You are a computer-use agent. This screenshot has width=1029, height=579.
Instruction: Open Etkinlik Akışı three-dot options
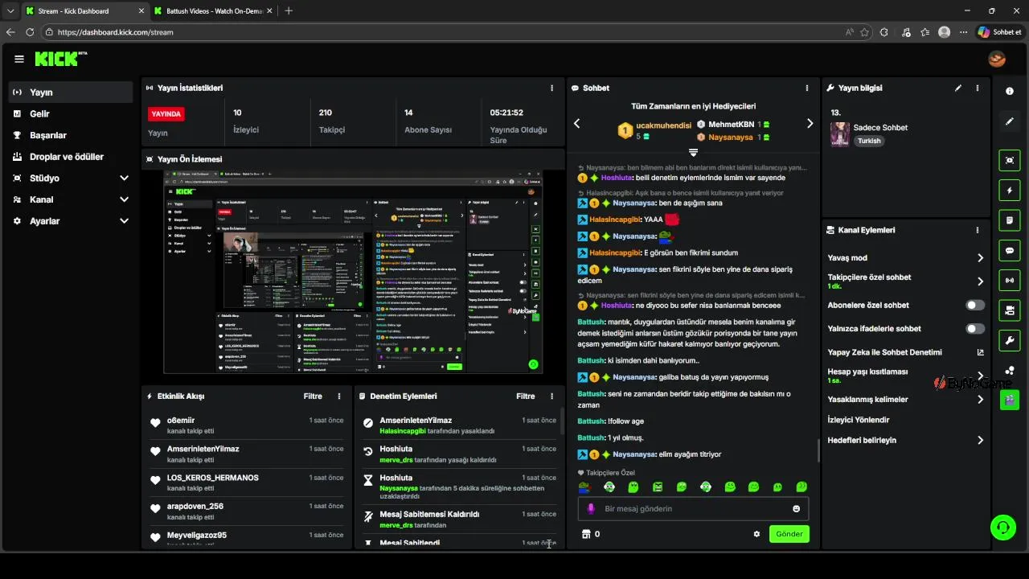[339, 396]
